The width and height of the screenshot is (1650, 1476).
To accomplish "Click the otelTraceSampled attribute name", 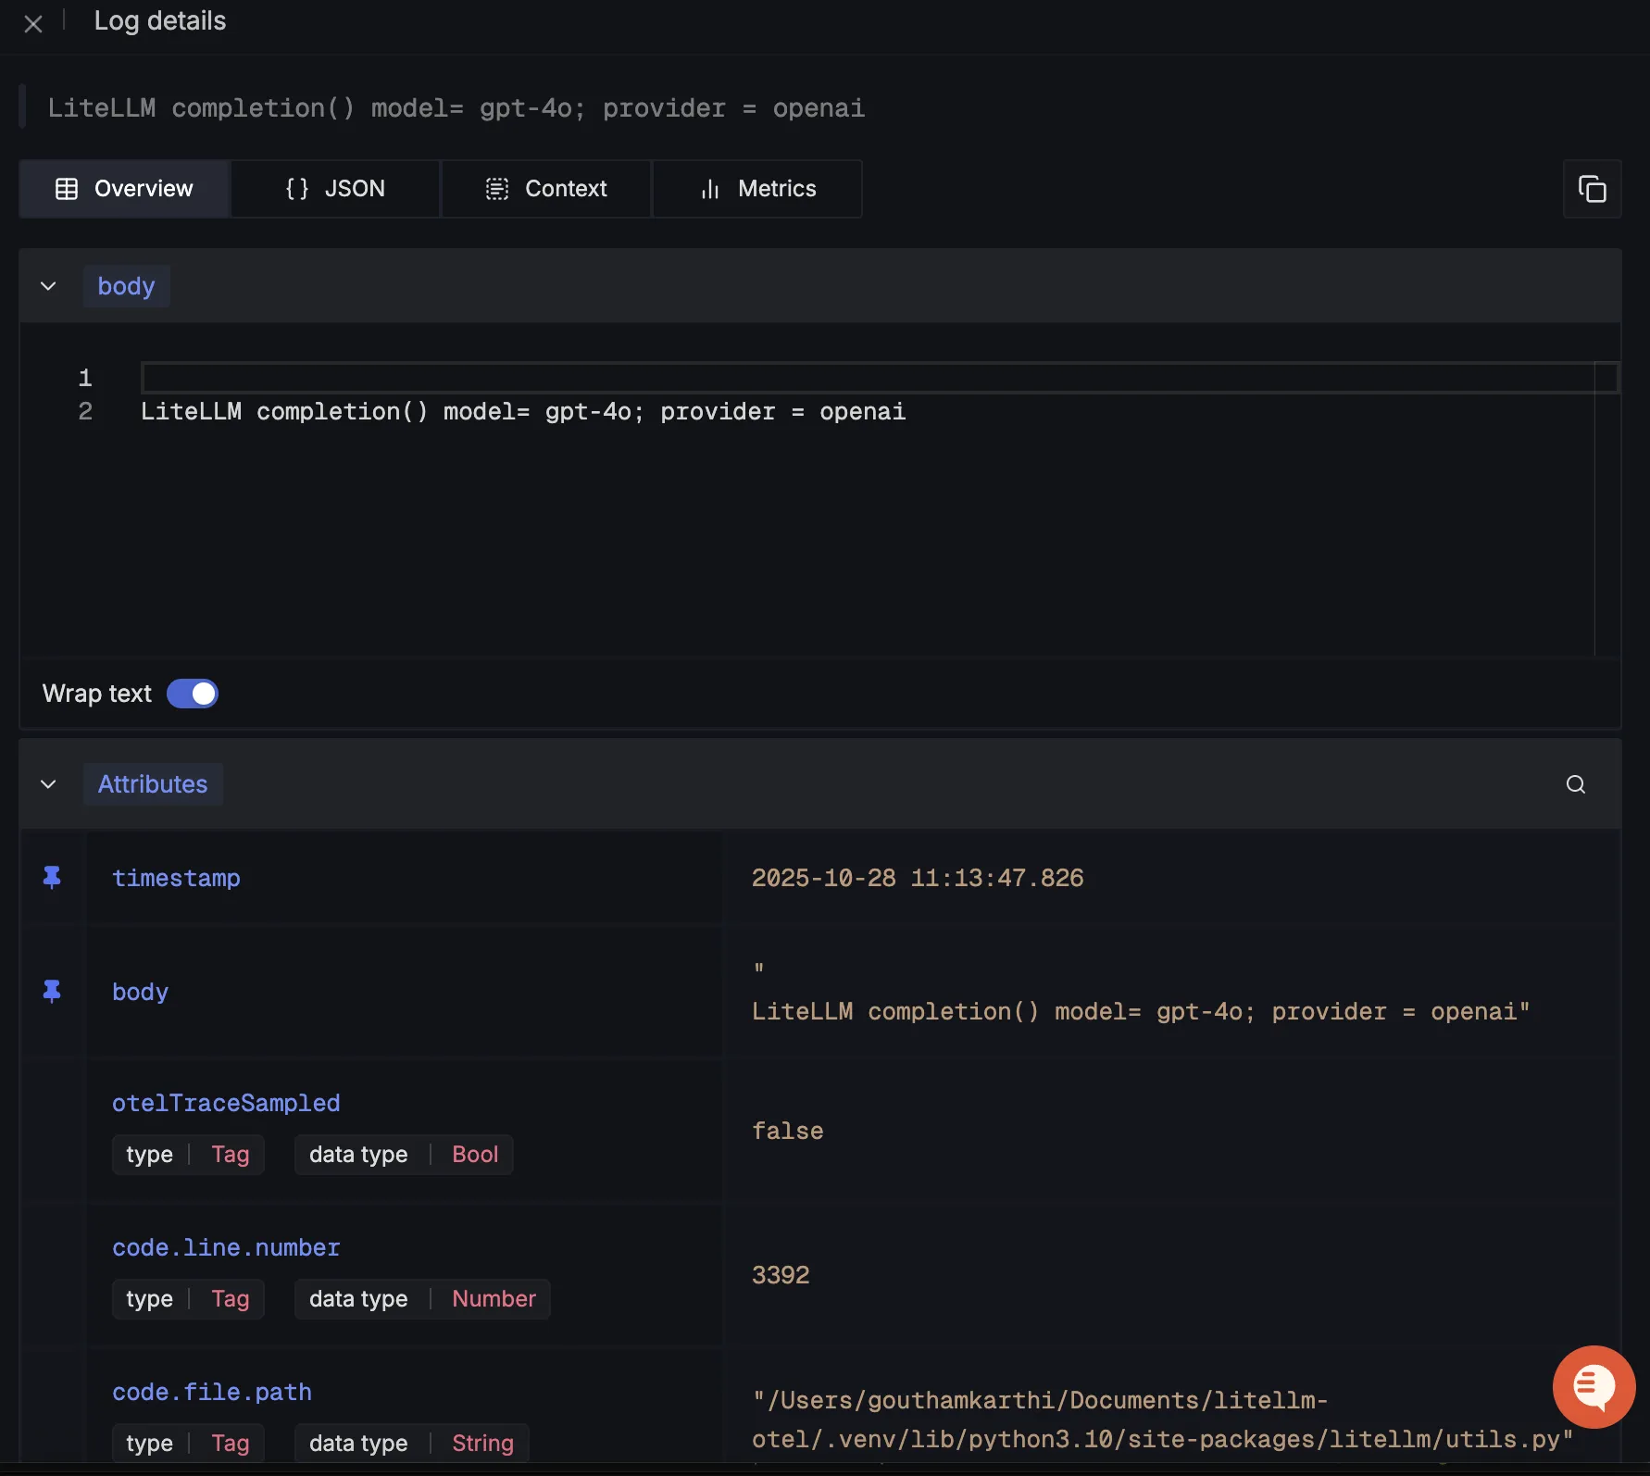I will tap(226, 1102).
